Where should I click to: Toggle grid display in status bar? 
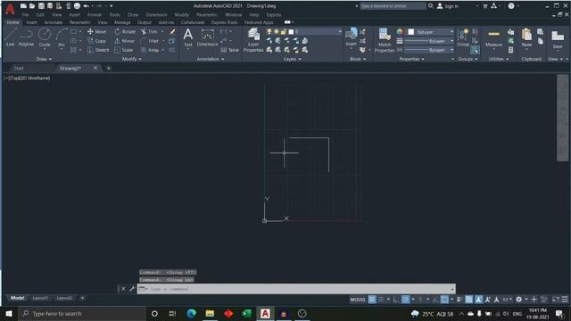click(x=372, y=300)
